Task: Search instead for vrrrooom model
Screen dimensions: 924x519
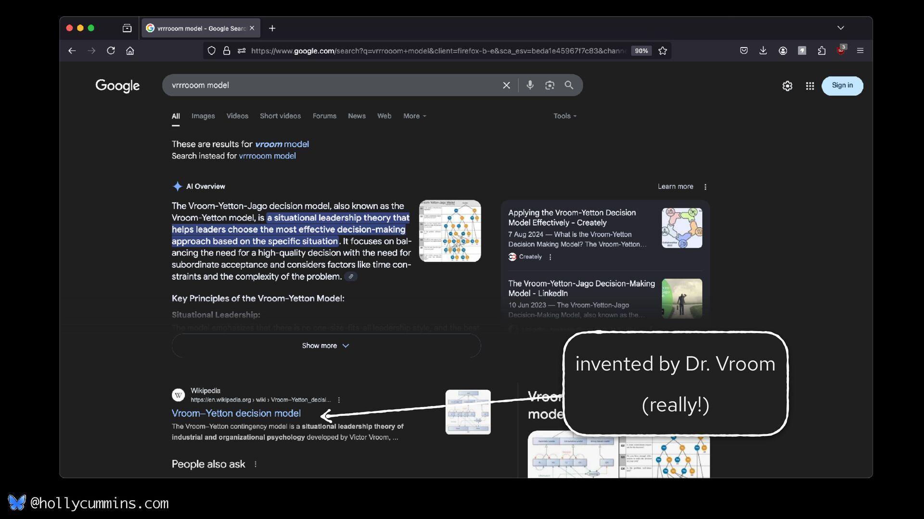Action: point(267,156)
